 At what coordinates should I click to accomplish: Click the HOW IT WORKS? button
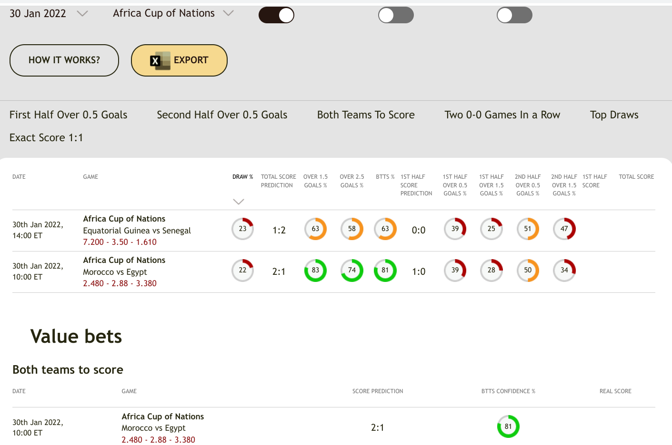tap(64, 60)
